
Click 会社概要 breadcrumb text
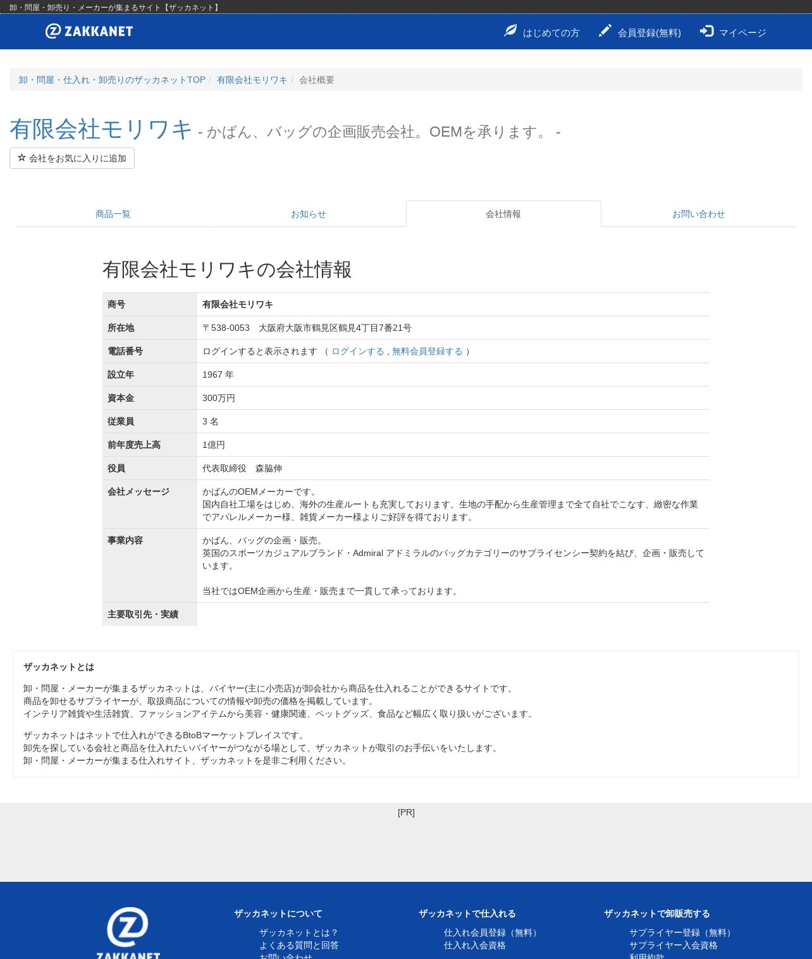pyautogui.click(x=317, y=80)
